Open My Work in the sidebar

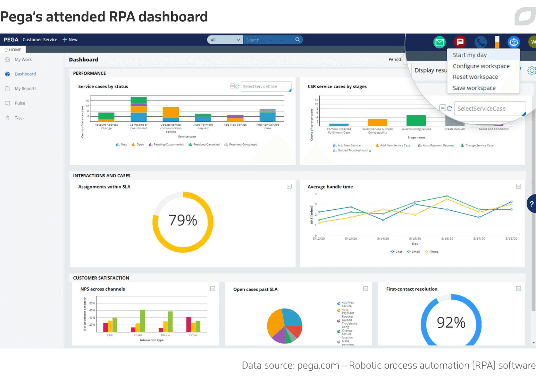(23, 59)
